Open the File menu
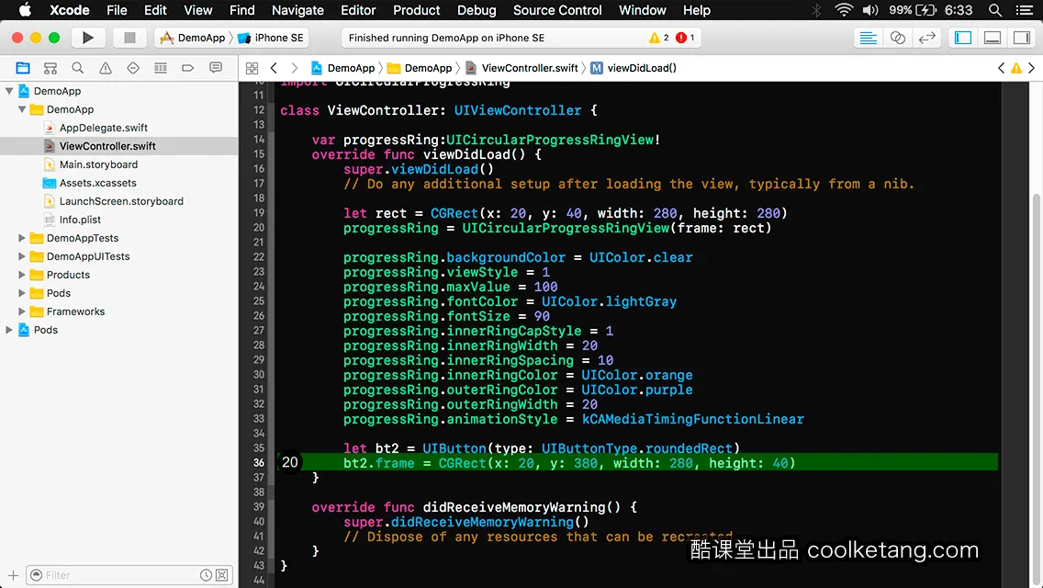 coord(117,10)
